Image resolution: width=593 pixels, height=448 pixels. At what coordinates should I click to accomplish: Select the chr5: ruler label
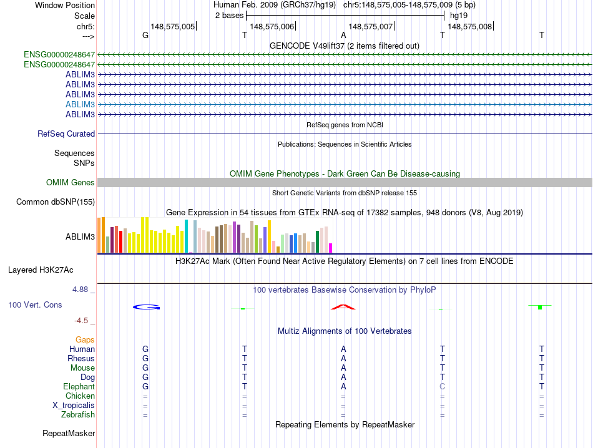[x=86, y=26]
